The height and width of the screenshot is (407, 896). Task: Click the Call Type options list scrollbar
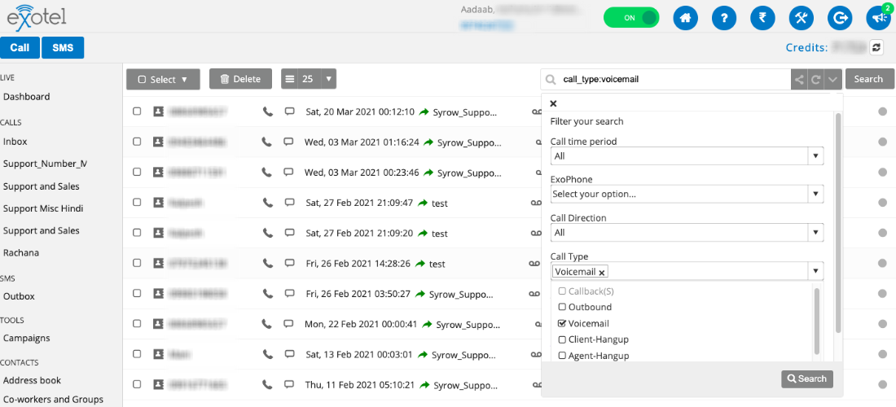click(816, 321)
